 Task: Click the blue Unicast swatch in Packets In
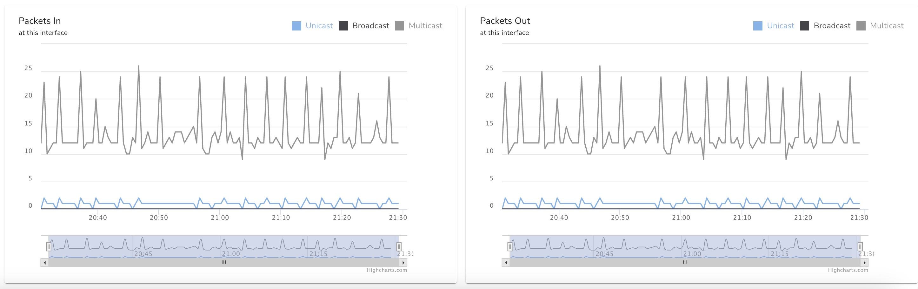point(296,26)
